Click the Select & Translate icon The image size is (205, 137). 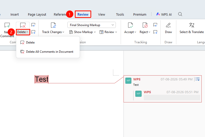point(192,25)
